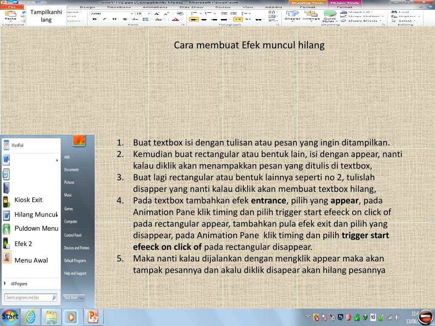Click the Search programs and files box
Viewport: 435px width, 326px height.
point(31,298)
